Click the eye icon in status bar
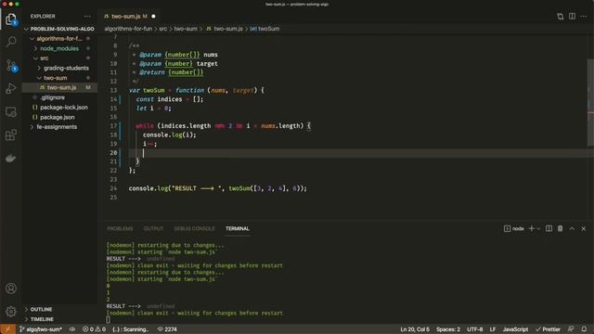Viewport: 594px width, 334px height. pos(72,329)
